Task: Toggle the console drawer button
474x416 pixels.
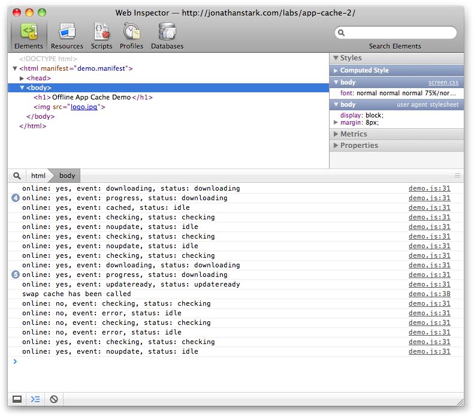Action: (35, 399)
